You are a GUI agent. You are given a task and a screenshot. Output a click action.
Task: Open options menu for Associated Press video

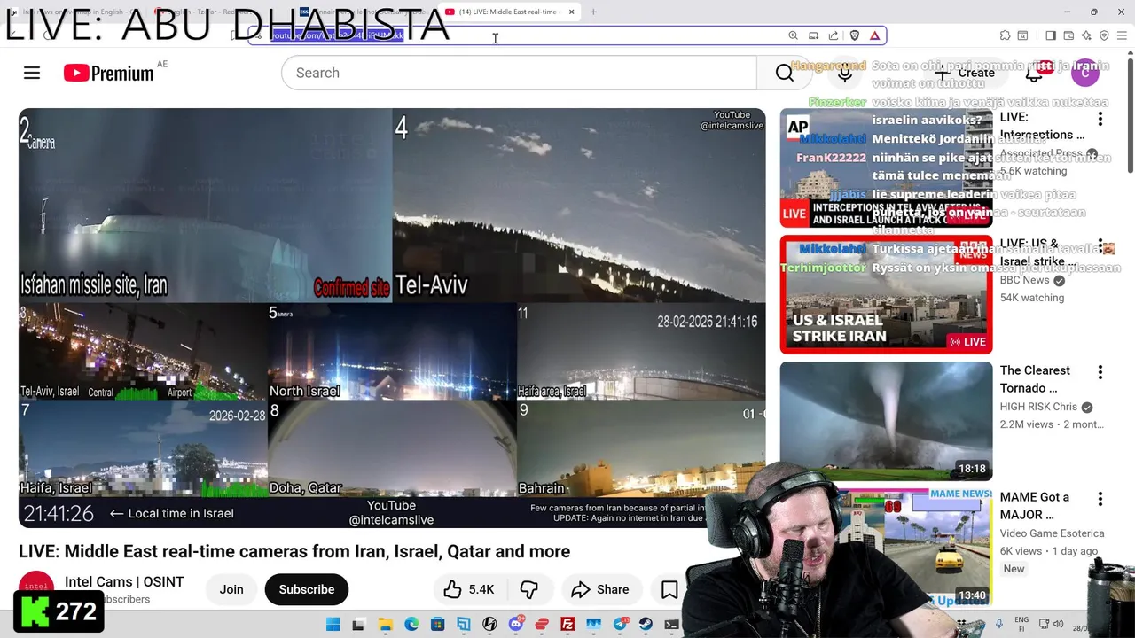click(x=1100, y=119)
